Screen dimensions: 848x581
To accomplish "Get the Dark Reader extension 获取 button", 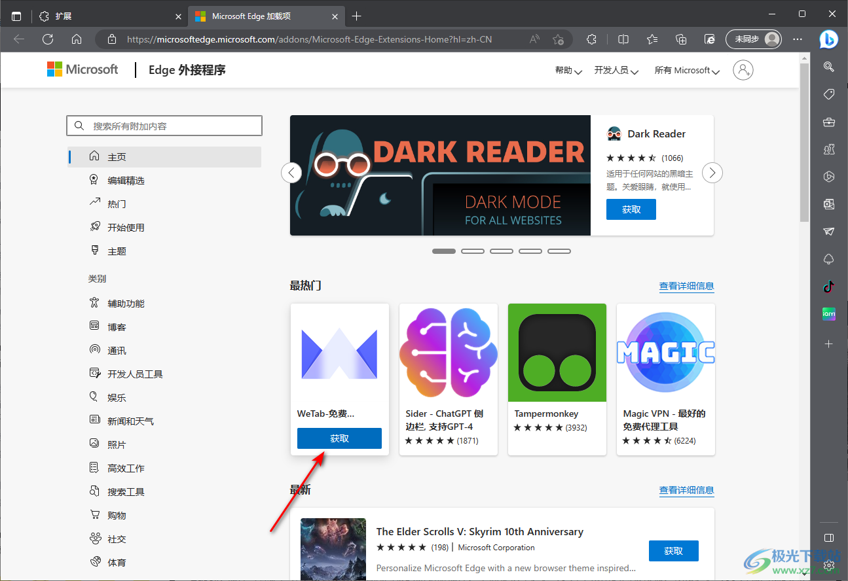I will coord(631,209).
